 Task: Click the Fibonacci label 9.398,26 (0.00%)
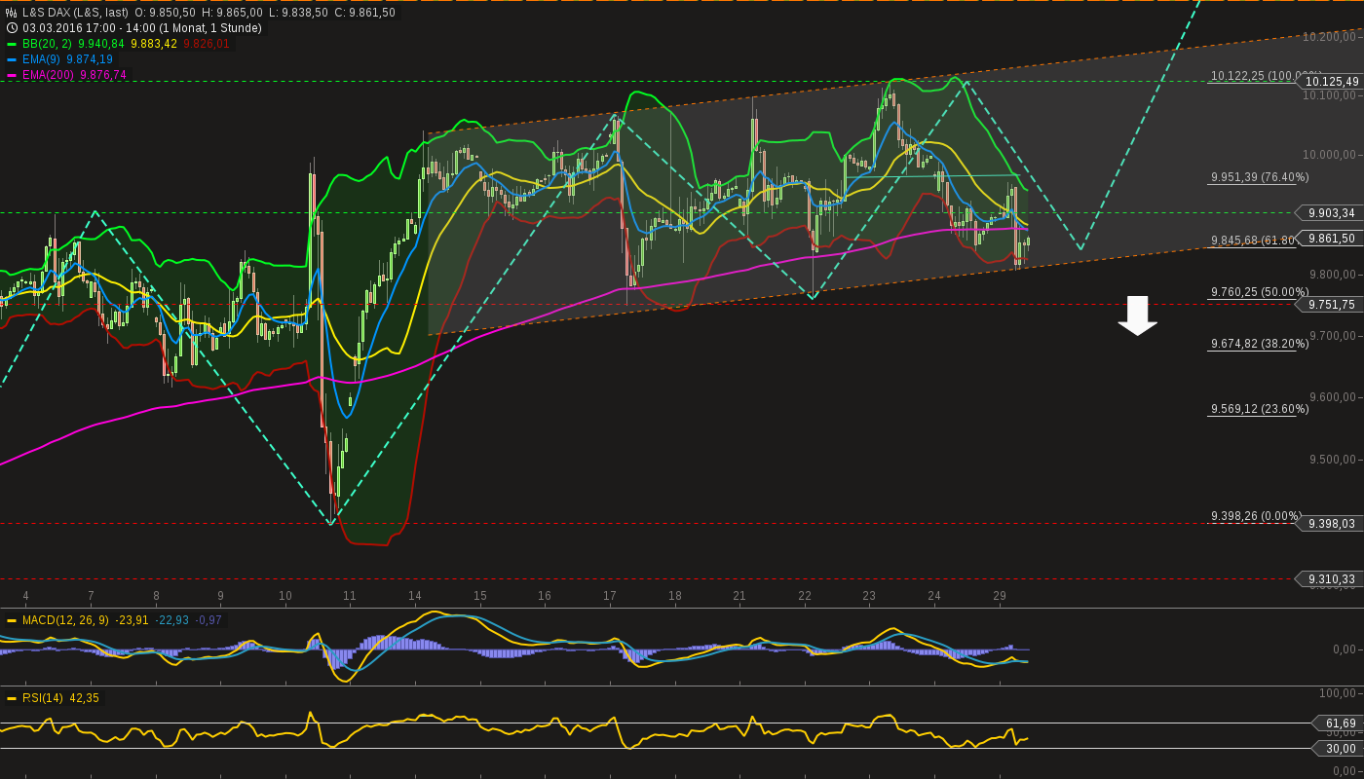pyautogui.click(x=1256, y=516)
